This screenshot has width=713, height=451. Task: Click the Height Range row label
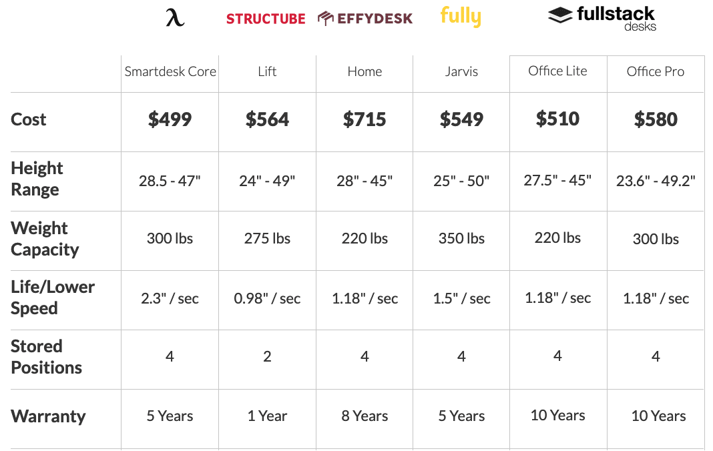point(37,178)
